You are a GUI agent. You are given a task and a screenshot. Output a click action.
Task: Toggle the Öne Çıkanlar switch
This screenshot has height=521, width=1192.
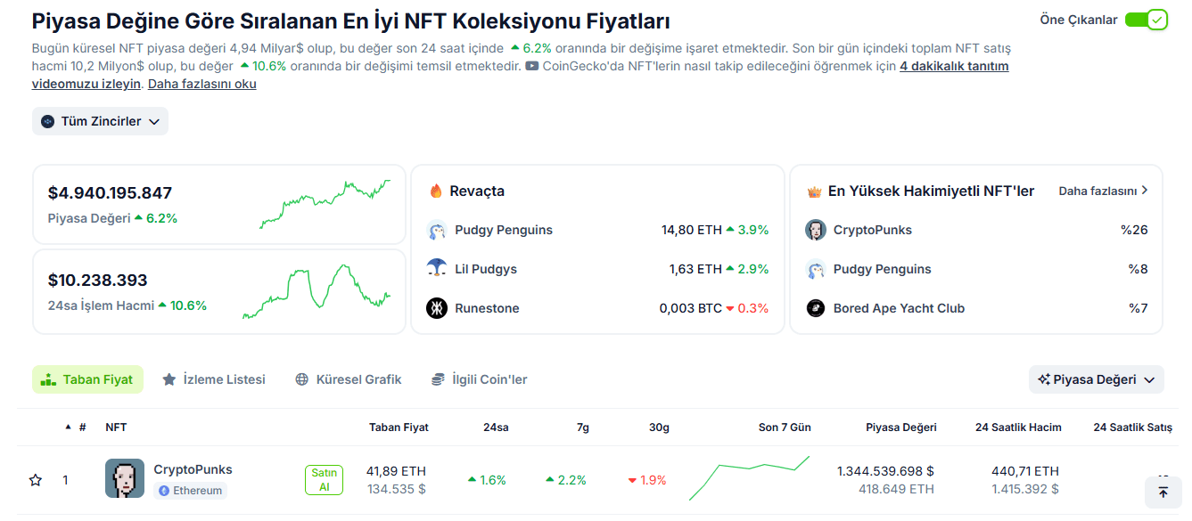coord(1146,20)
